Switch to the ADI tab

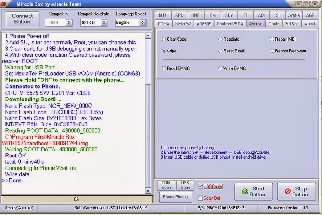(x=261, y=15)
